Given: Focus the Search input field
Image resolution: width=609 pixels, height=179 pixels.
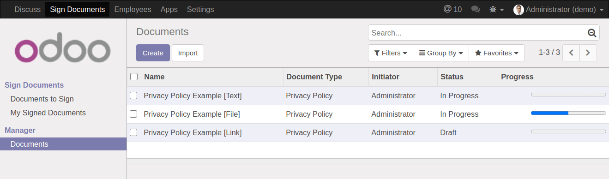Looking at the screenshot, I should point(478,33).
